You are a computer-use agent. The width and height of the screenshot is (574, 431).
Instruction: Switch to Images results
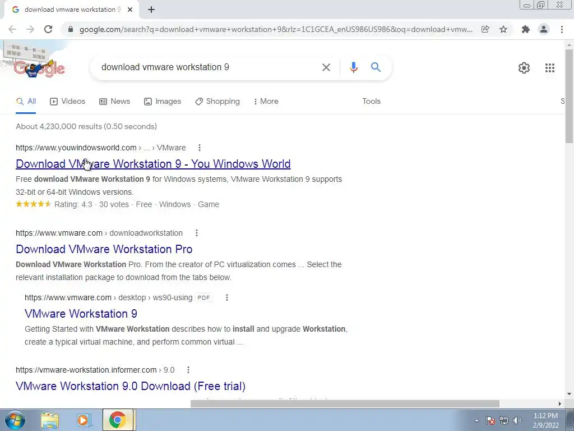163,102
